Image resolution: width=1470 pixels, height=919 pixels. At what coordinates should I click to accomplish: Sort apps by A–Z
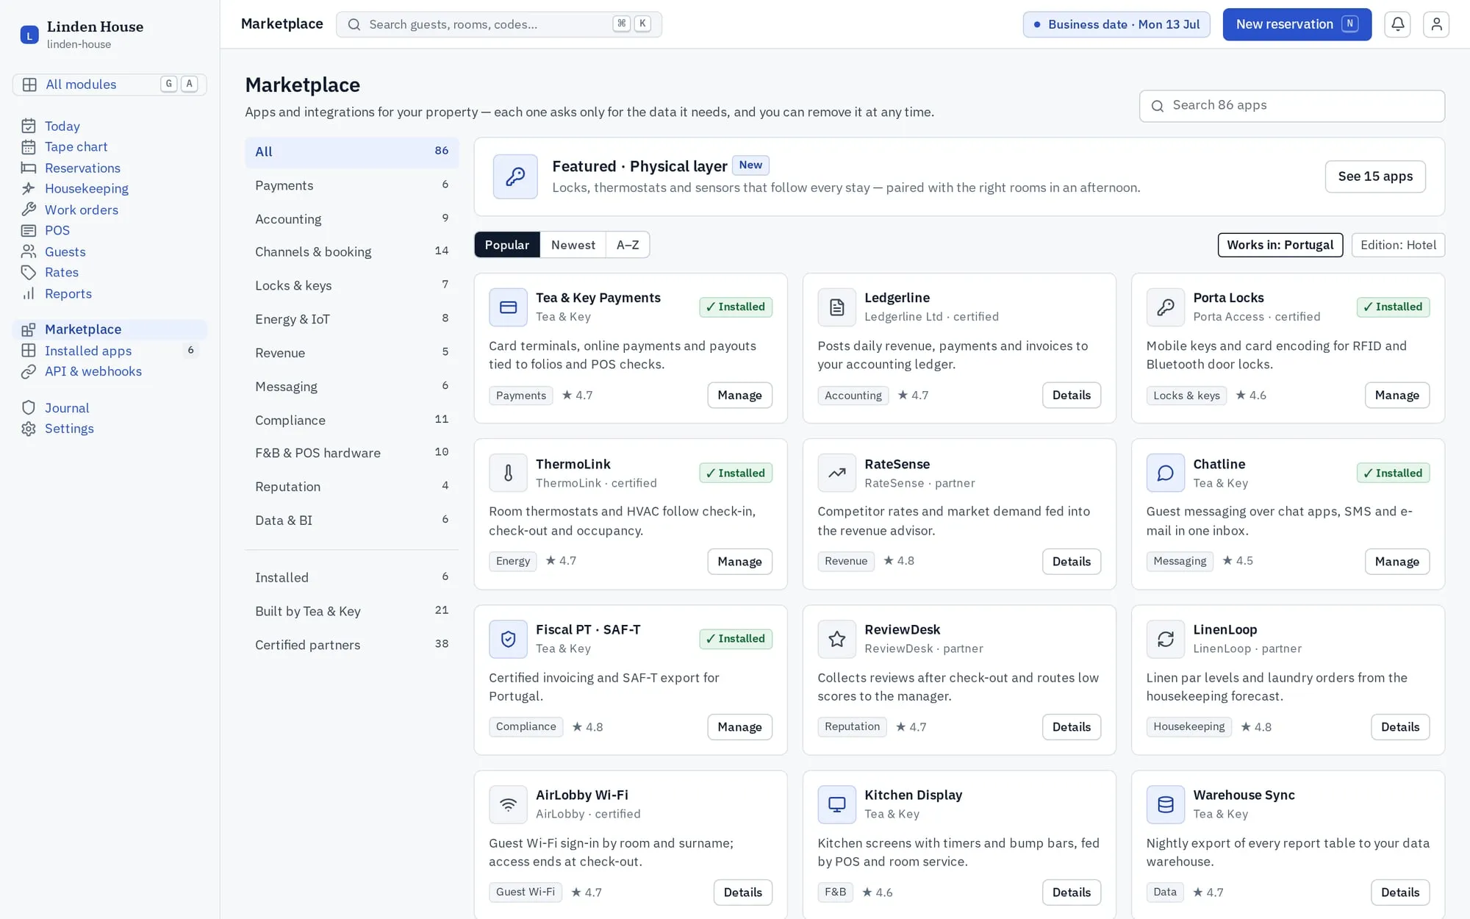(x=628, y=245)
